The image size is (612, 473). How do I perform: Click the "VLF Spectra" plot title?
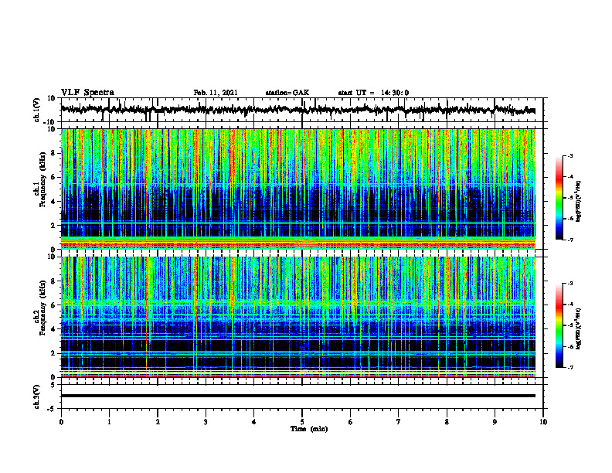pyautogui.click(x=87, y=93)
